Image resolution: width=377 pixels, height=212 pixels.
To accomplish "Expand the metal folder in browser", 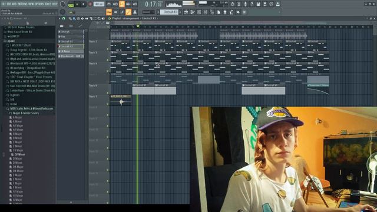I will (13, 104).
